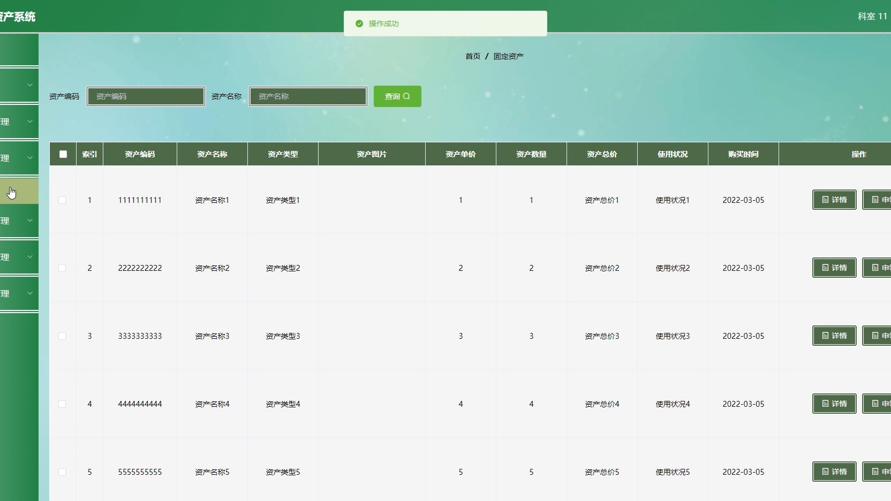The image size is (891, 501).
Task: Click the 购买时间 column header
Action: [743, 154]
